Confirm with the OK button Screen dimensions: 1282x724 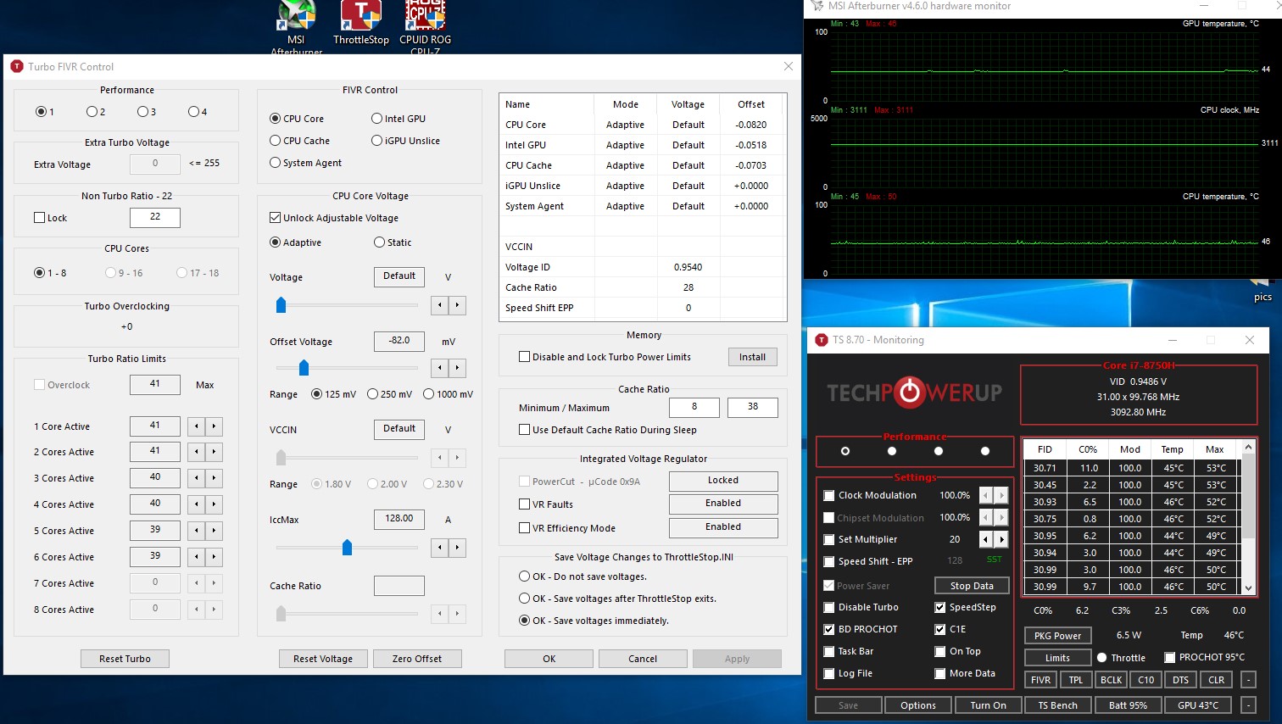549,659
